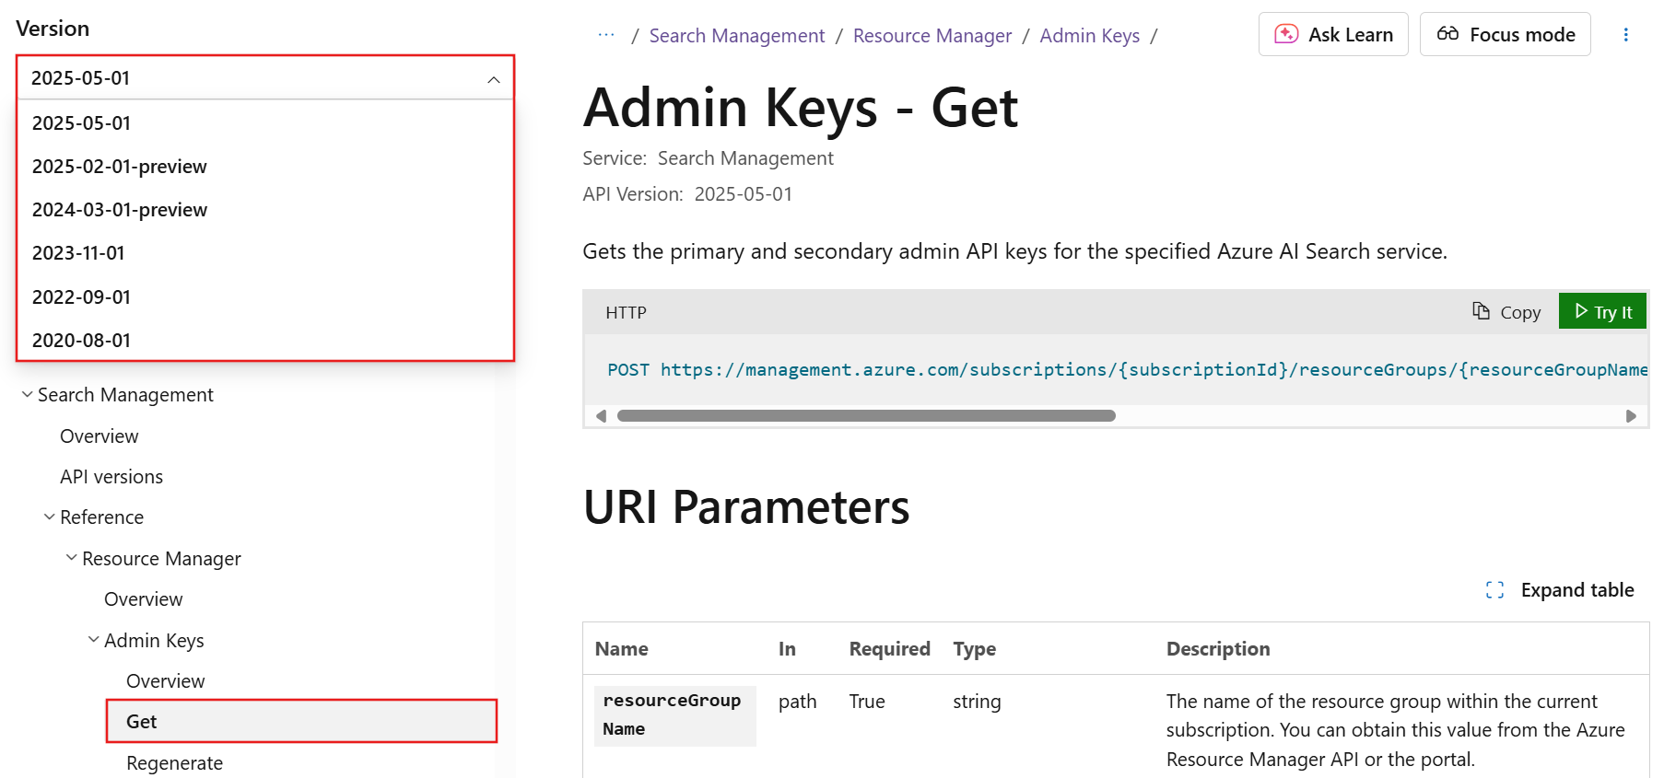Click the horizontal scrollbar in code block
Viewport: 1664px width, 778px height.
(866, 416)
